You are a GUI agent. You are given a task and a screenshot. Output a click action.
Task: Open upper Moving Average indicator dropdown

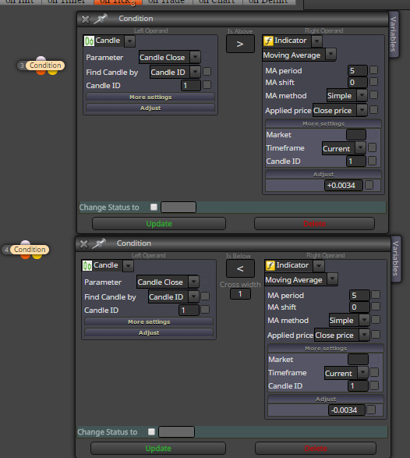(x=330, y=55)
